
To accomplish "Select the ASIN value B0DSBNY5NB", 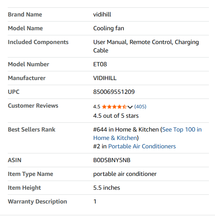I will click(x=112, y=160).
